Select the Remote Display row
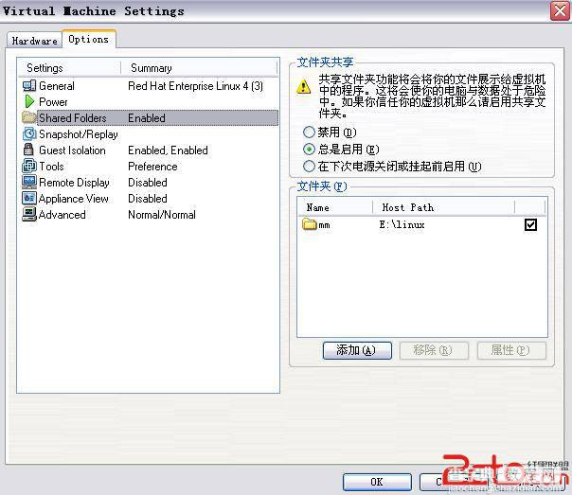The width and height of the screenshot is (572, 495). (150, 182)
